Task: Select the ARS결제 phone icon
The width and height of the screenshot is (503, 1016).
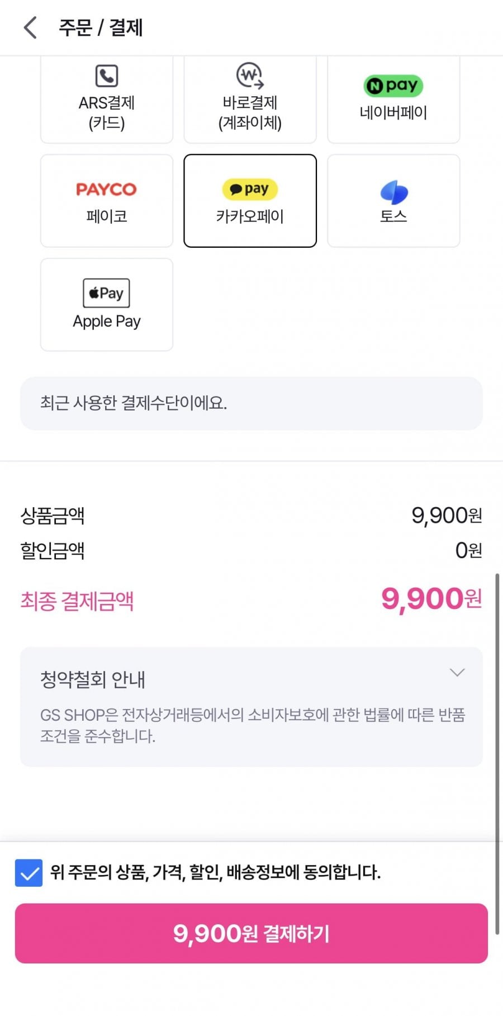Action: 106,76
